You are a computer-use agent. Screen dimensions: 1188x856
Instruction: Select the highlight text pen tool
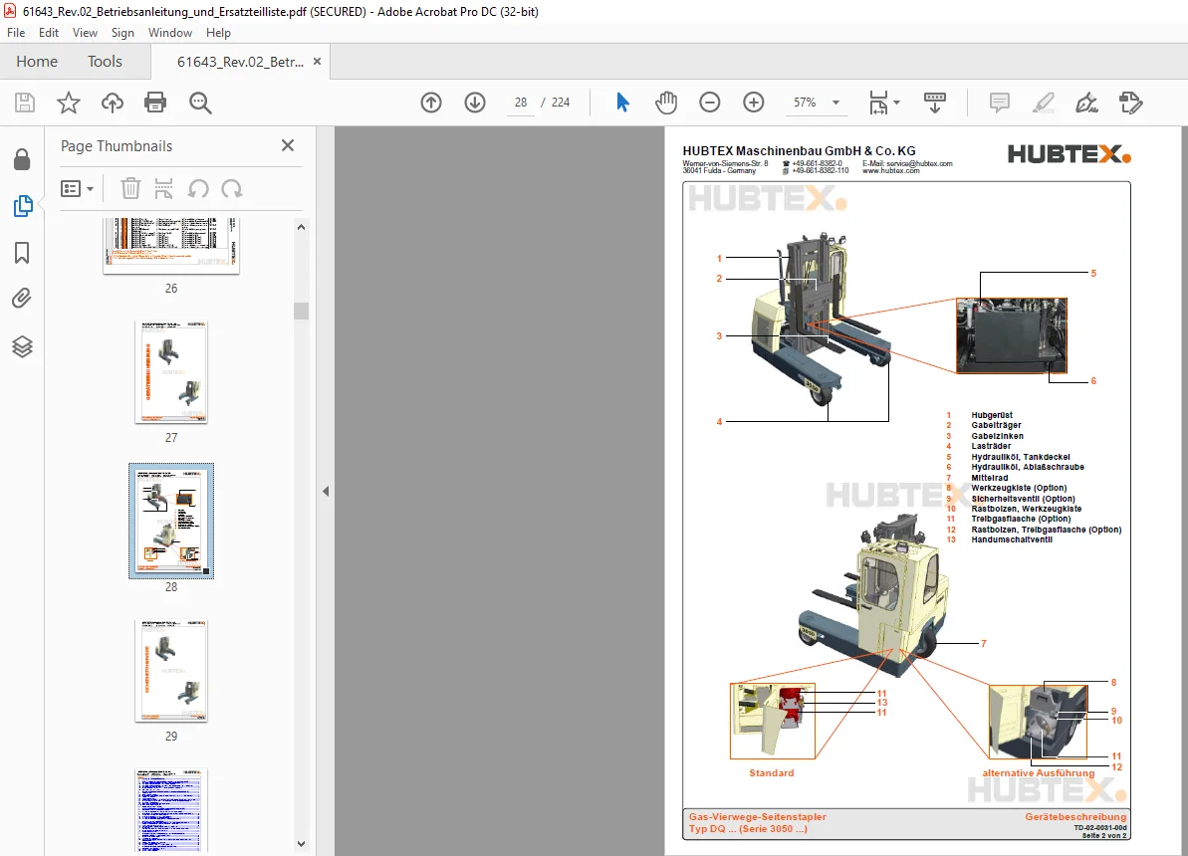[1044, 103]
